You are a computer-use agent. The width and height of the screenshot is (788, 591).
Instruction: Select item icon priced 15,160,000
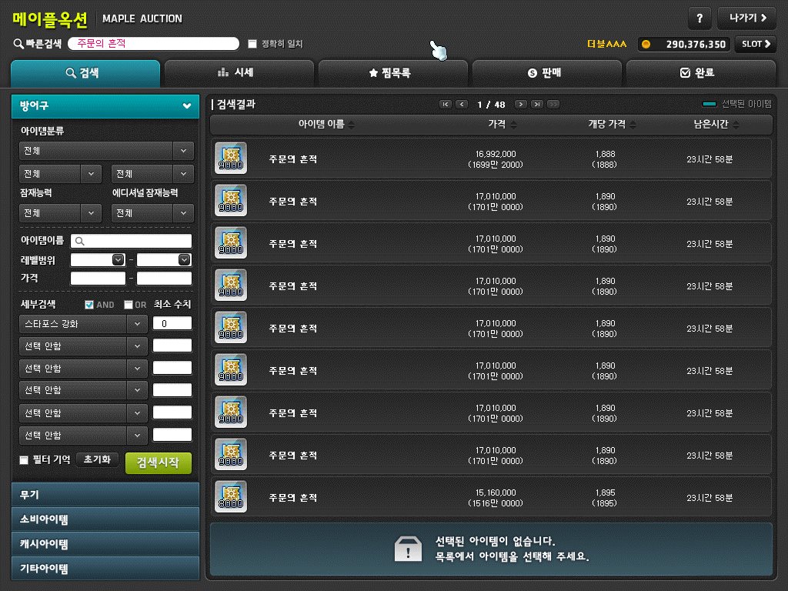[231, 497]
